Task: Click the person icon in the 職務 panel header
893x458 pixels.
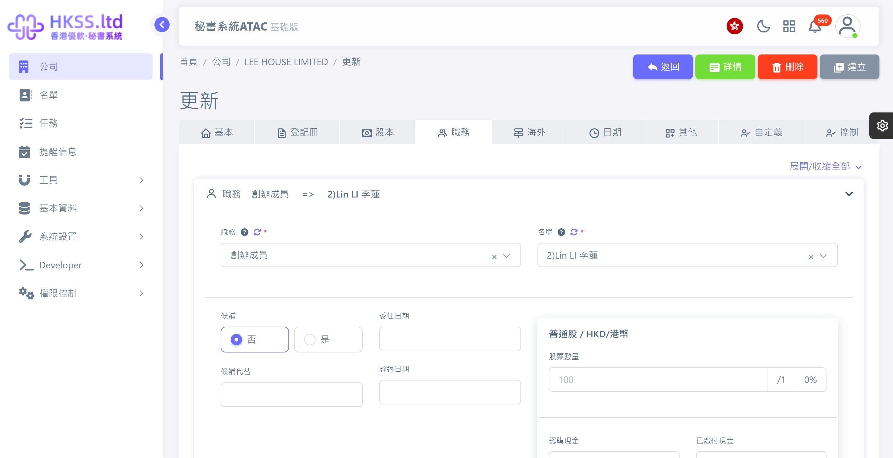Action: (x=211, y=194)
